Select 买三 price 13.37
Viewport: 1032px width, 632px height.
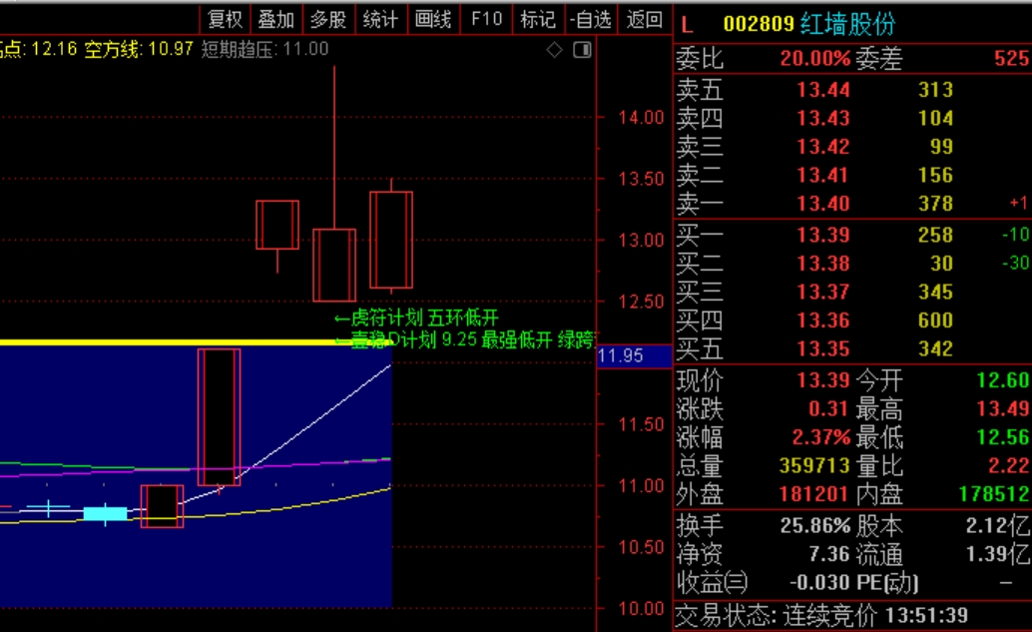pyautogui.click(x=823, y=292)
